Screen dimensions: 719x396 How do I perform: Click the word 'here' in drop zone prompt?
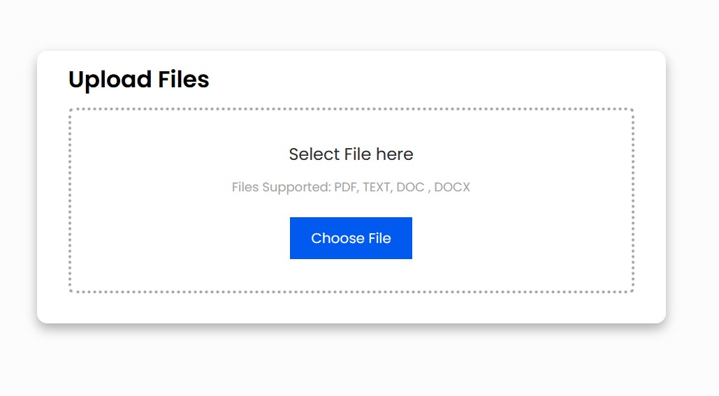click(x=394, y=154)
